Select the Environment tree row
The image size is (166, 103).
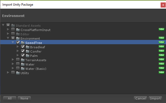point(83,38)
